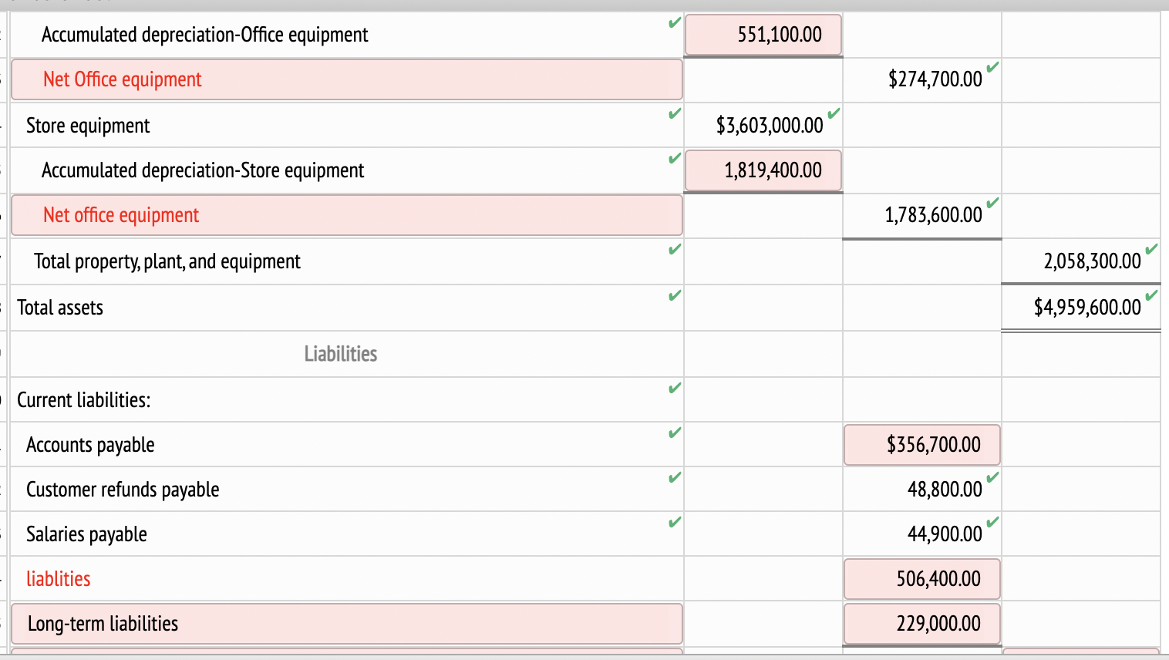Click checkmark on Total property, plant, and equipment
The image size is (1169, 660).
point(675,250)
